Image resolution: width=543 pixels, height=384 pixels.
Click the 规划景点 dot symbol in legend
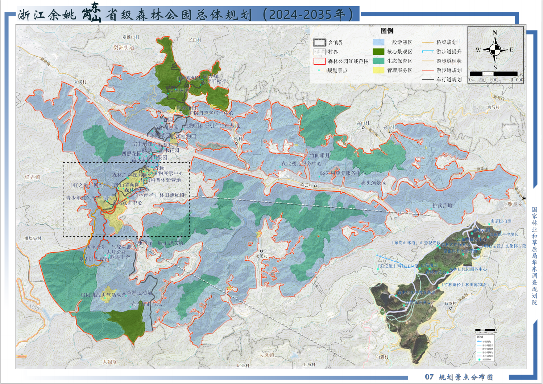click(x=319, y=70)
